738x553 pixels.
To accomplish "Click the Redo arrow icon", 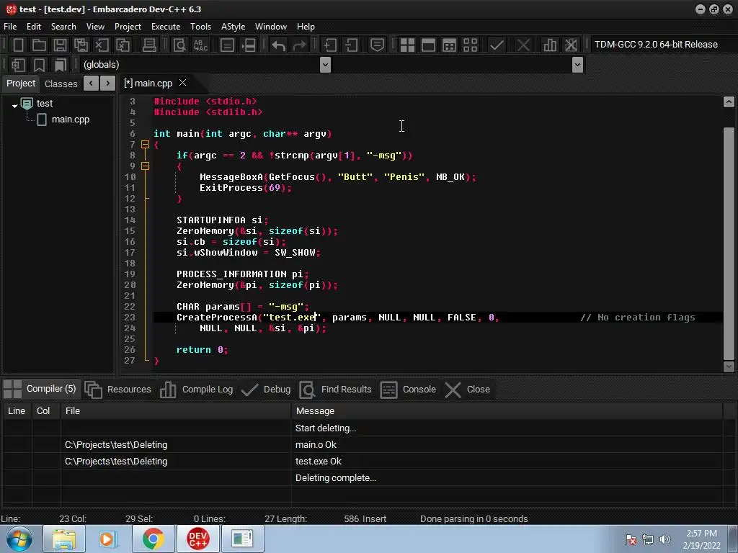I will (299, 45).
